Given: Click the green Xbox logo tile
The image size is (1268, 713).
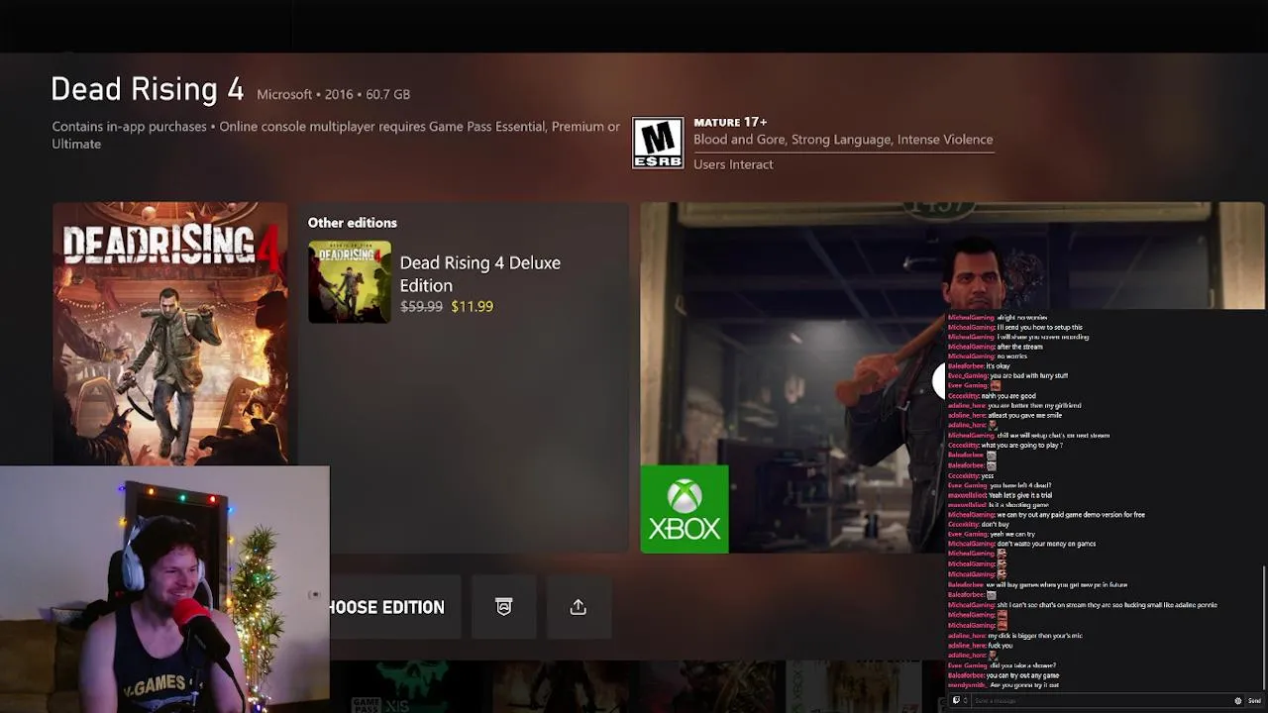Looking at the screenshot, I should (x=685, y=509).
